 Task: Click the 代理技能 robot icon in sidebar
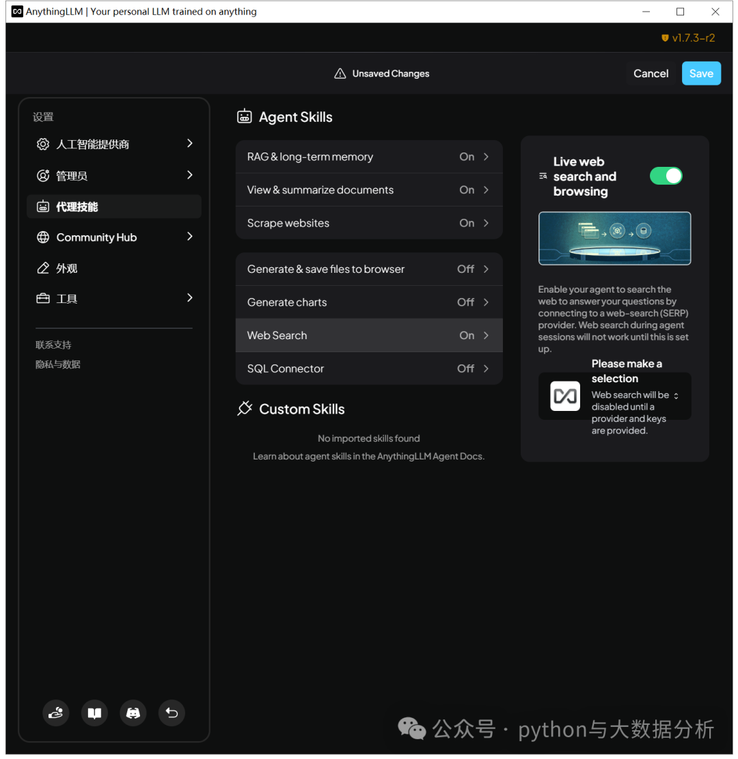pyautogui.click(x=43, y=207)
